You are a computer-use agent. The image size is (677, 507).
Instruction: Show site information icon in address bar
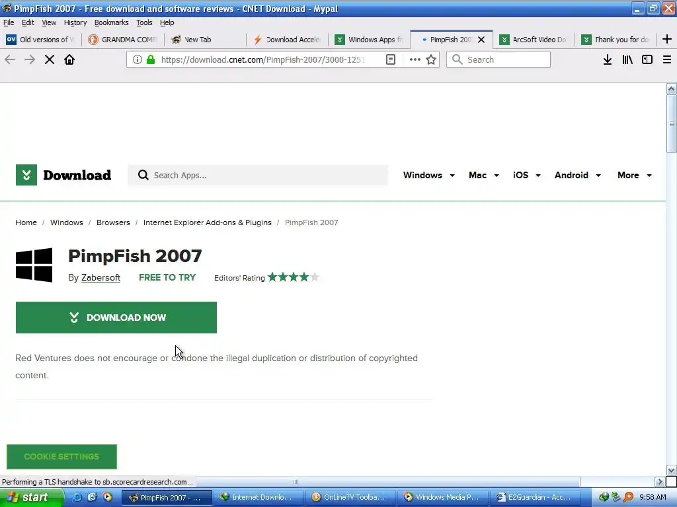pyautogui.click(x=138, y=59)
